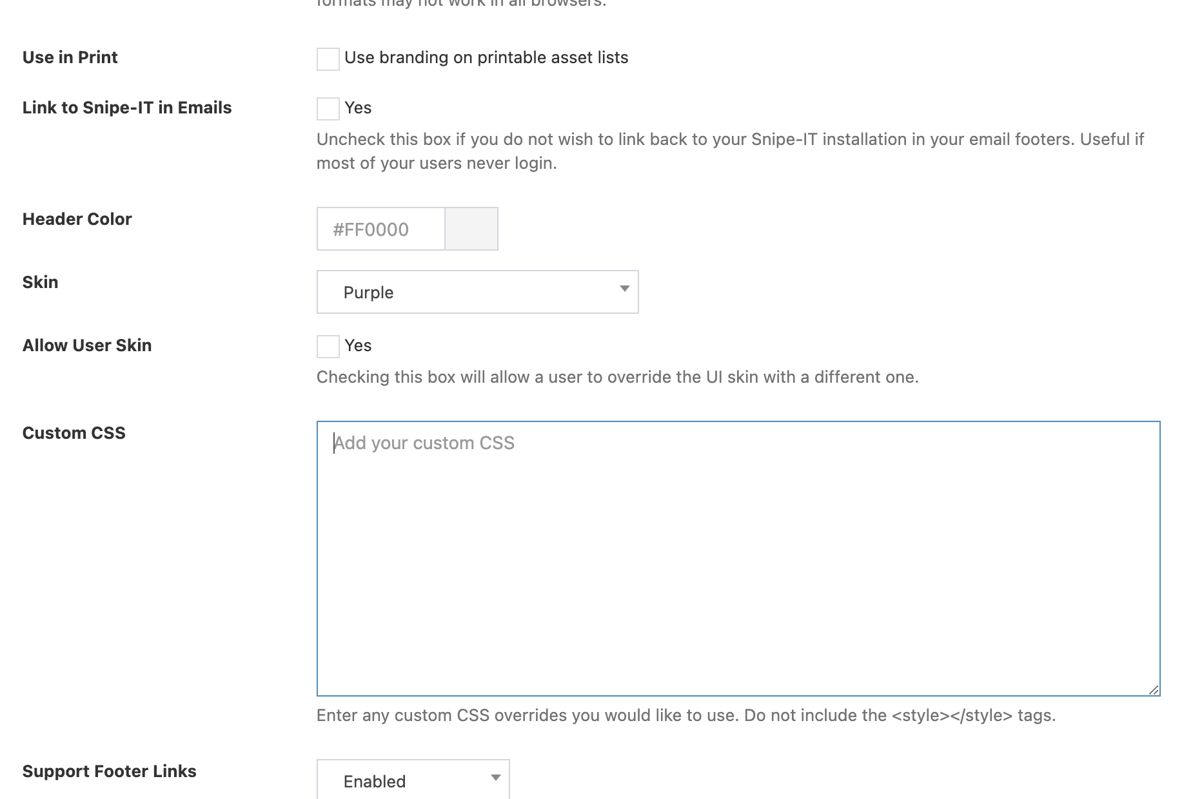
Task: Click the Support Footer Links dropdown arrow
Action: 495,778
